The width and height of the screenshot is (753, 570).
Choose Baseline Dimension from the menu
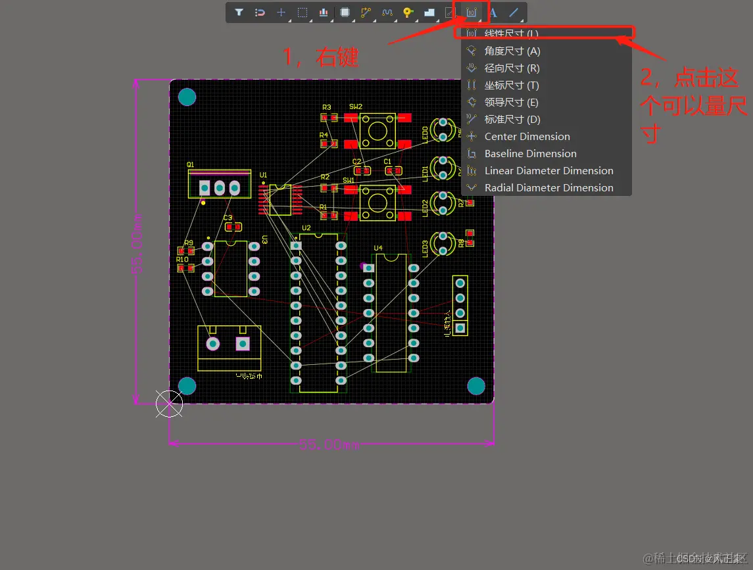tap(546, 154)
